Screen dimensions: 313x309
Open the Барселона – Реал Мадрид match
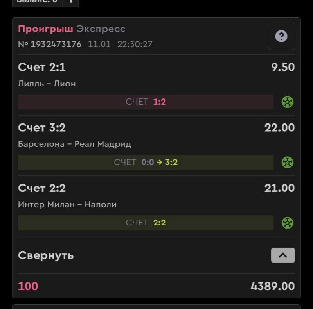click(74, 144)
